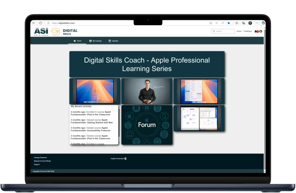Click the browser address bar URL
296x193 pixels.
(x=63, y=23)
